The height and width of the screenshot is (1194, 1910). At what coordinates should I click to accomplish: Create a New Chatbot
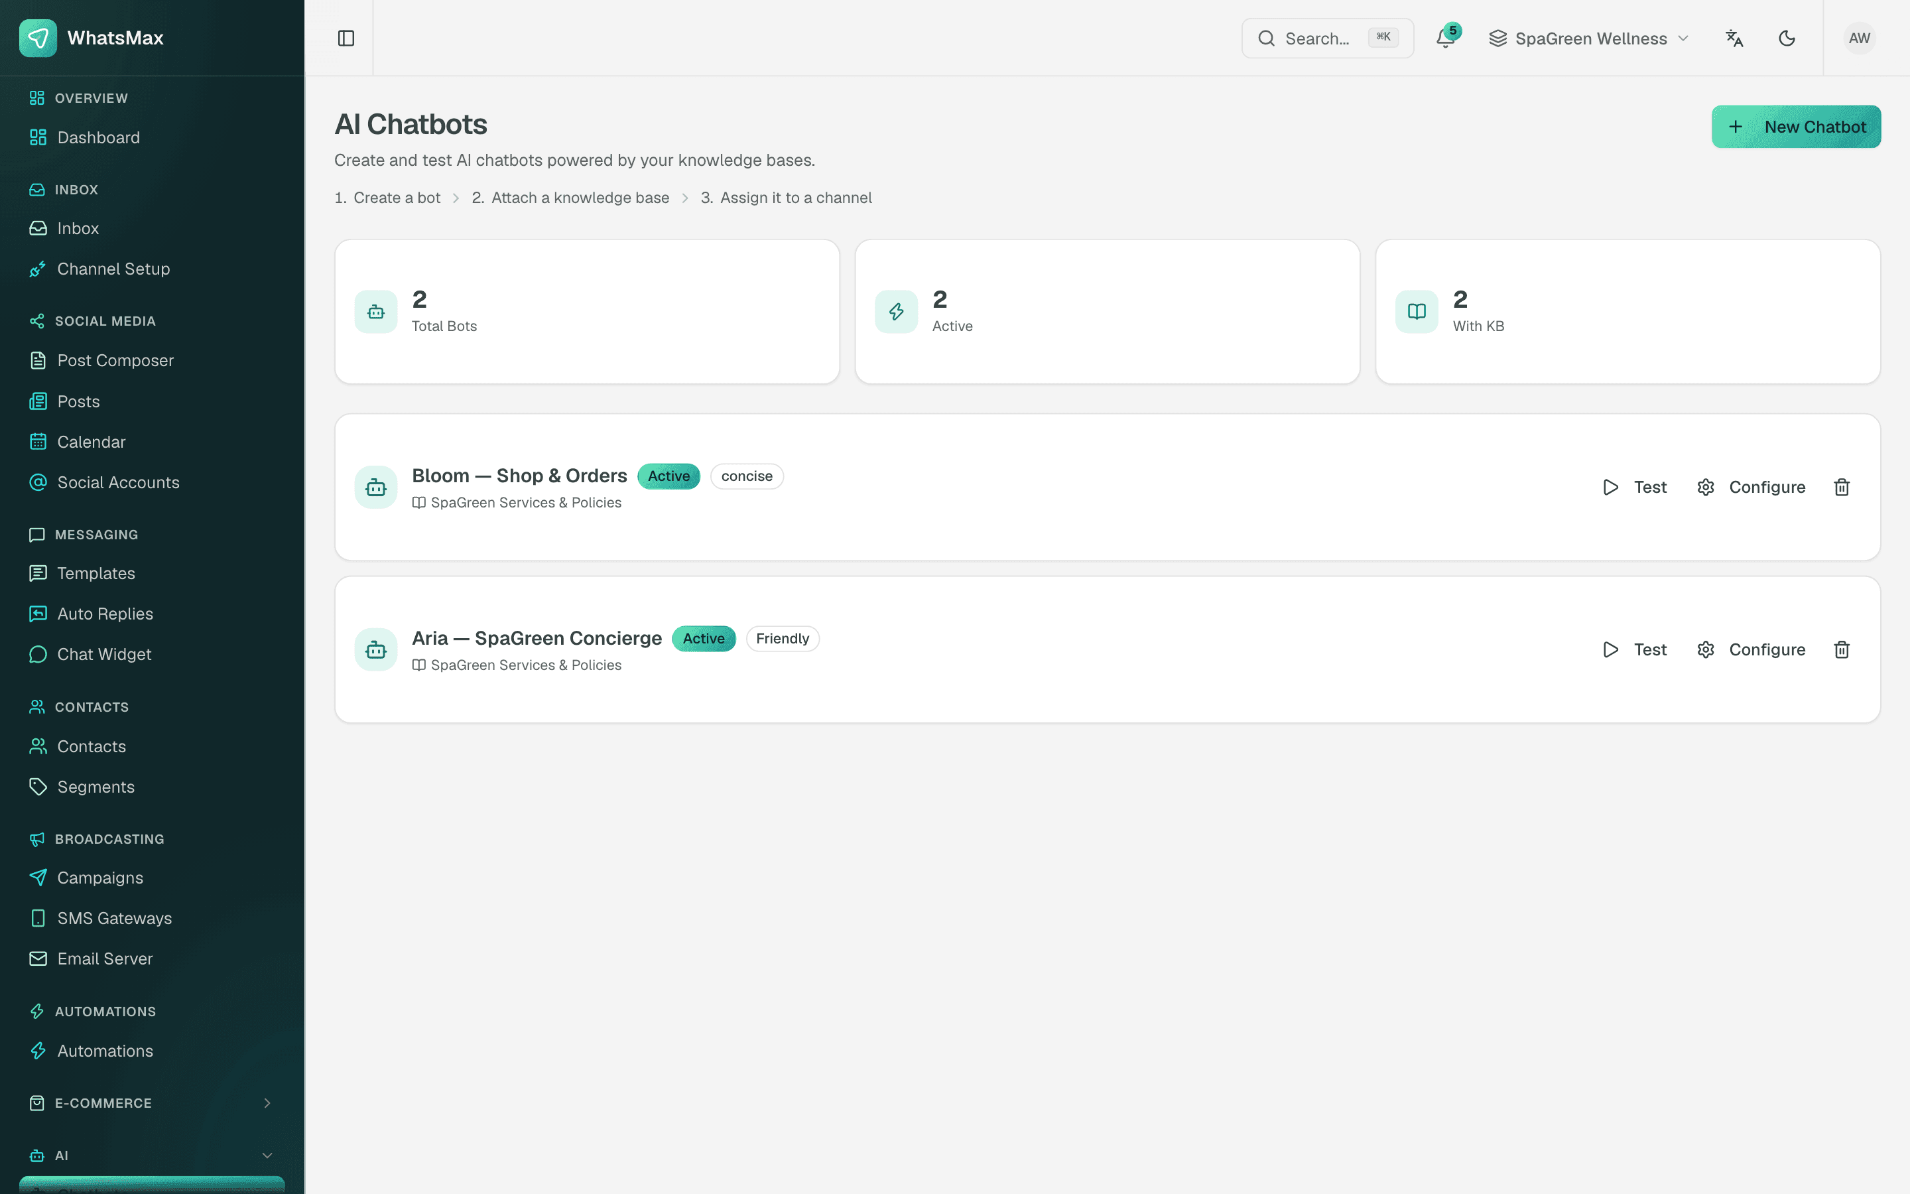[1795, 126]
